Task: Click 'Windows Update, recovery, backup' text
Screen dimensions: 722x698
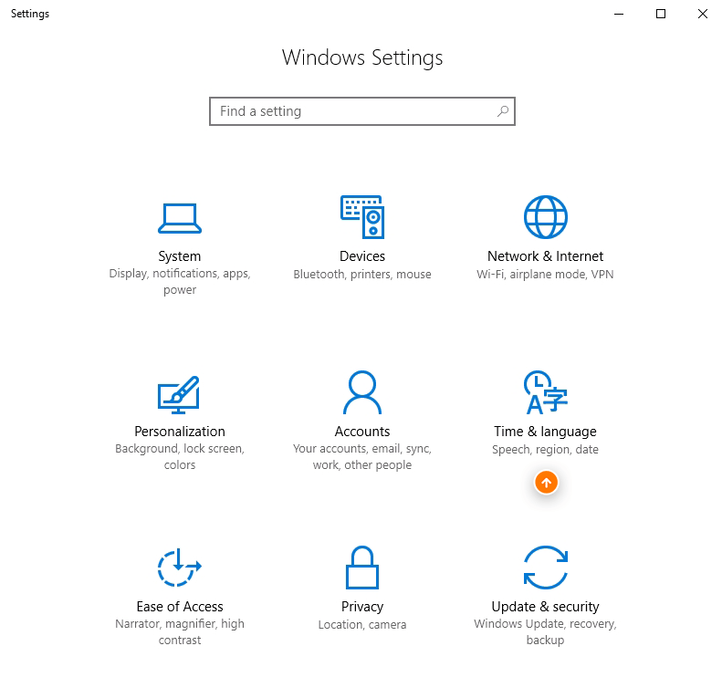Action: click(545, 631)
